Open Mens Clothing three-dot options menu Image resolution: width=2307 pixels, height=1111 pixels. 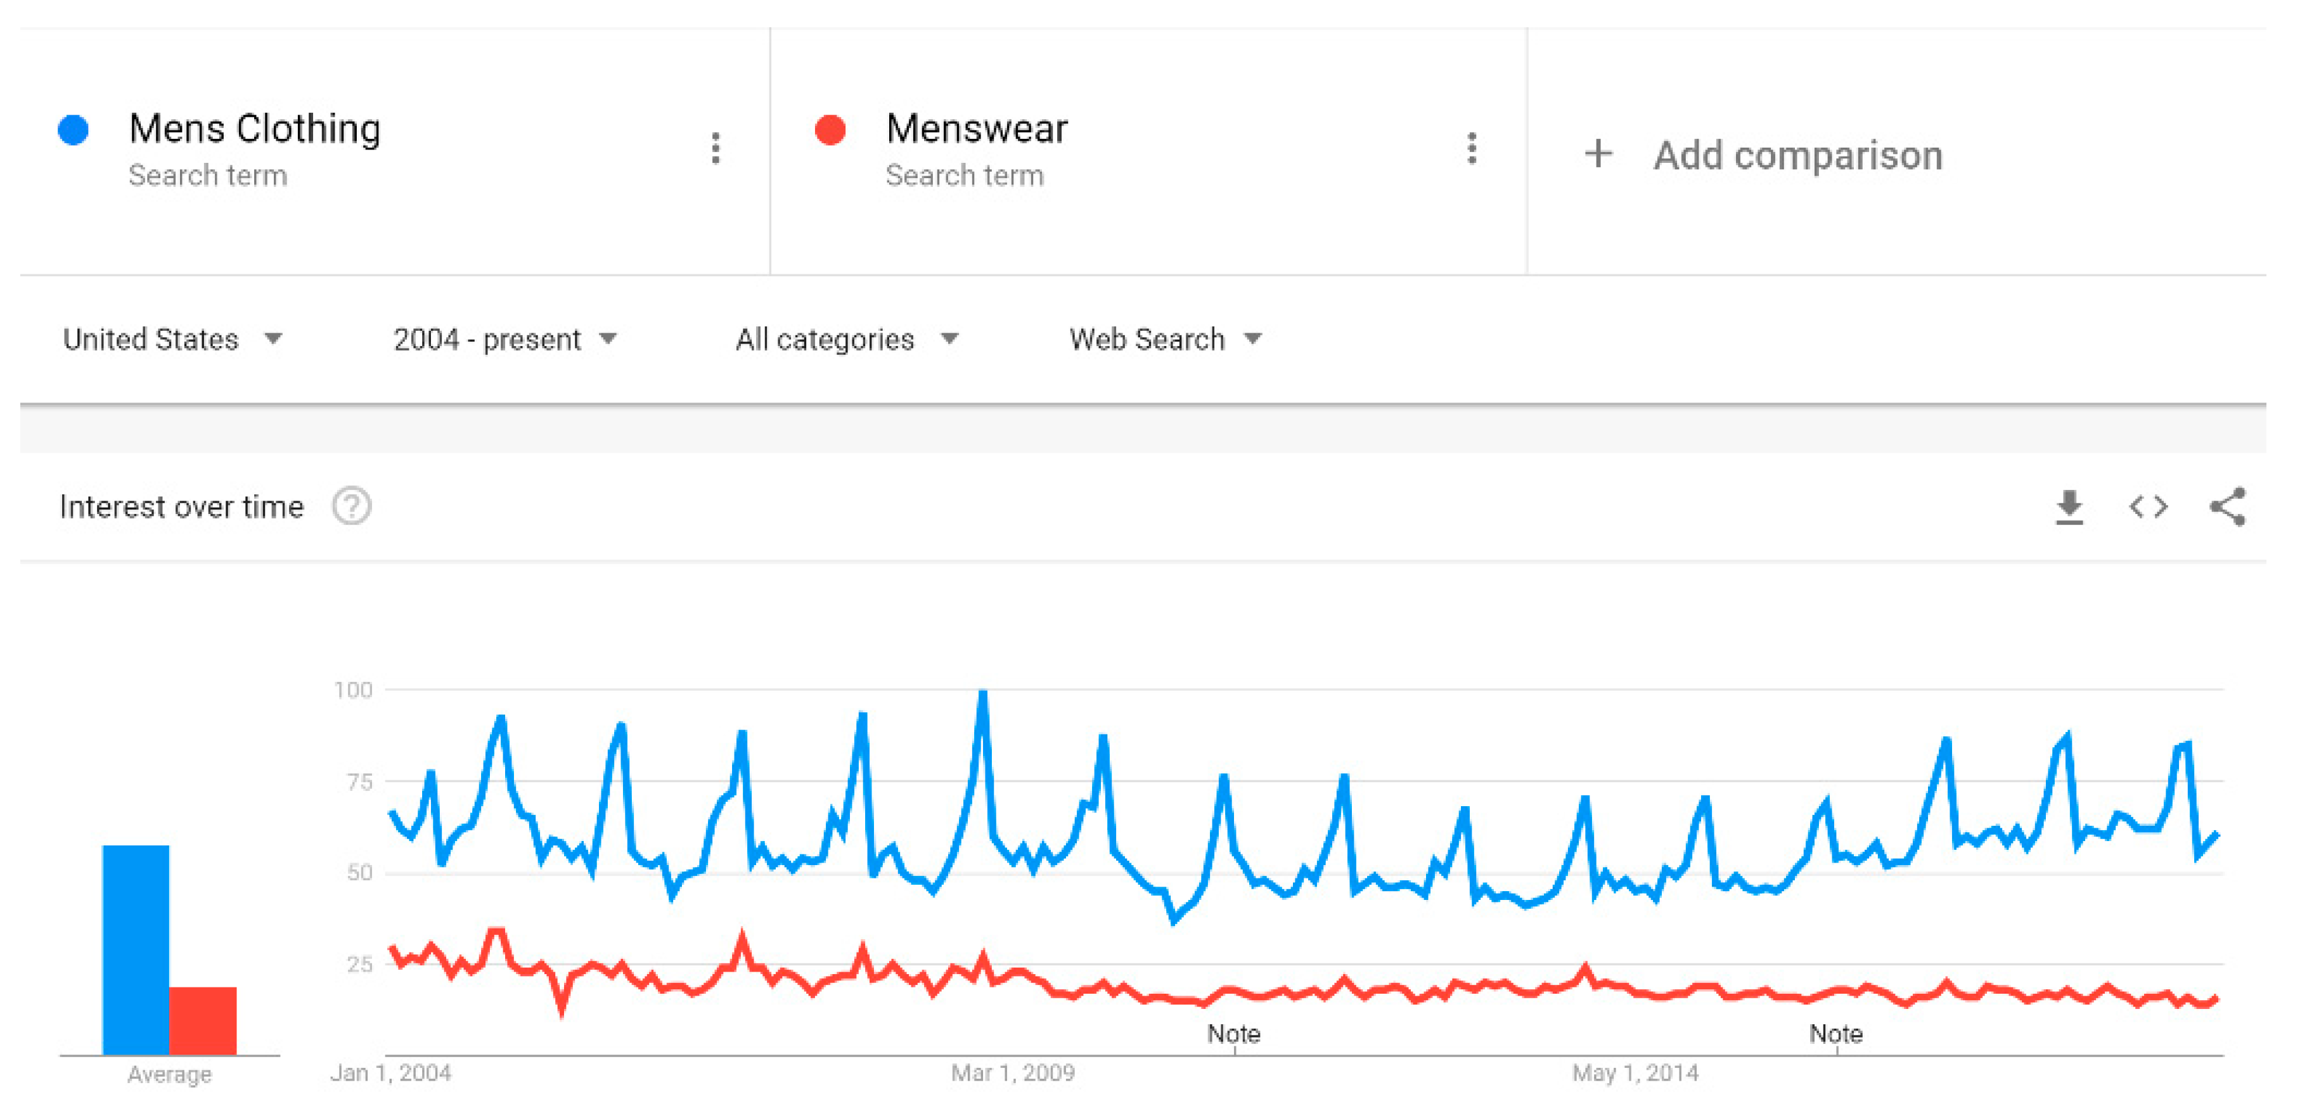click(x=715, y=148)
